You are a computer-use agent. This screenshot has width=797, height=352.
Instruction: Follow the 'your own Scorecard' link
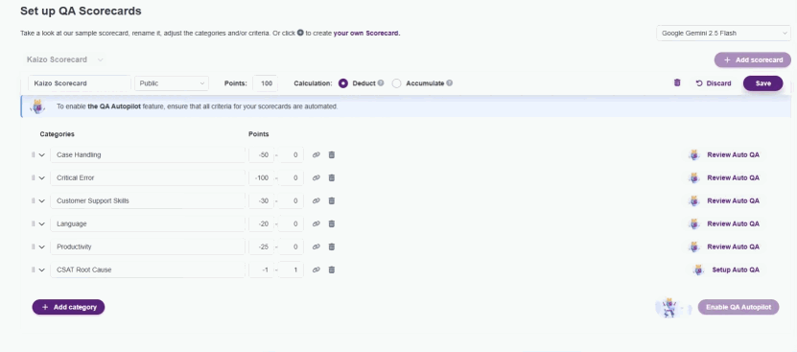tap(366, 33)
